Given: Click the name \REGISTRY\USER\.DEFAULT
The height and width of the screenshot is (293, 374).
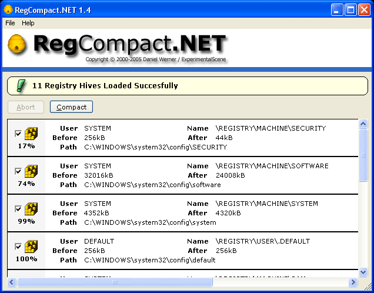Looking at the screenshot, I should tap(263, 241).
